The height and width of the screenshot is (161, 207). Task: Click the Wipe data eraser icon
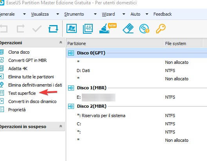click(128, 28)
